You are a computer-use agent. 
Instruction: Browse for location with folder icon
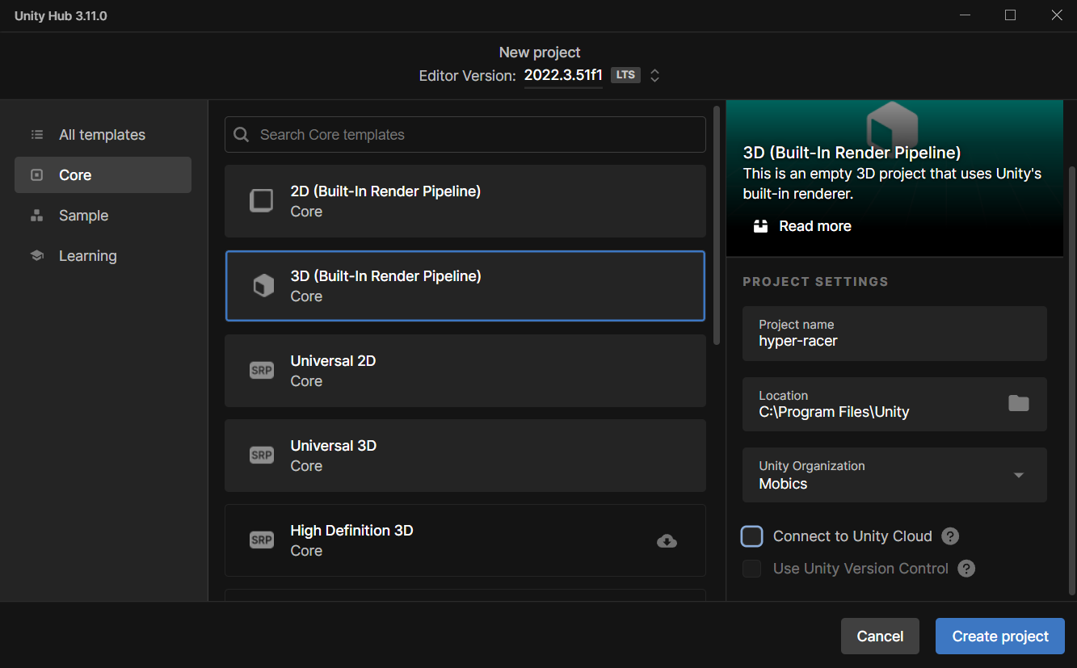(x=1019, y=403)
